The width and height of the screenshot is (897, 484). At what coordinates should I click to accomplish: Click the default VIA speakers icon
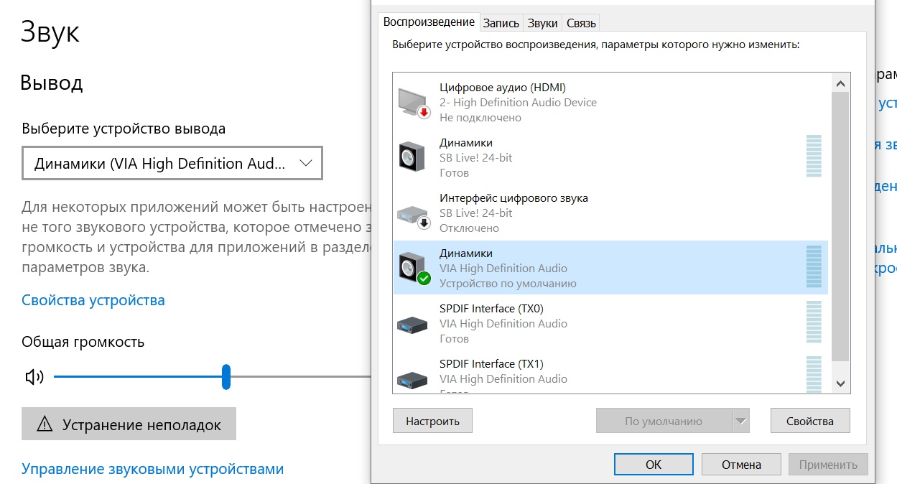(413, 268)
